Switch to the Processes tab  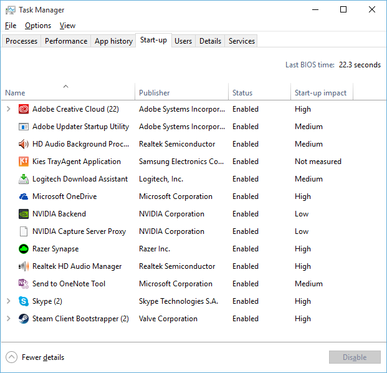(x=21, y=41)
